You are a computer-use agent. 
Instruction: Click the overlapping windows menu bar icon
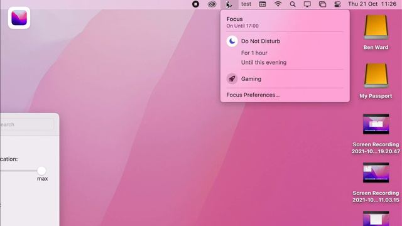click(x=322, y=4)
